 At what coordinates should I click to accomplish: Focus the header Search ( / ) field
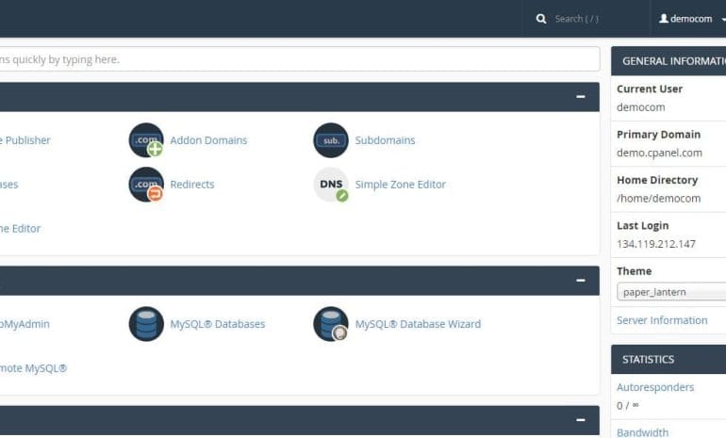coord(577,19)
